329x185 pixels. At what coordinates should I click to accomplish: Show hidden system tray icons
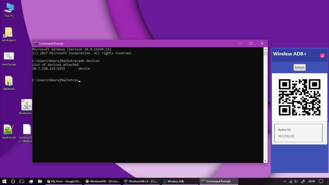click(x=285, y=181)
